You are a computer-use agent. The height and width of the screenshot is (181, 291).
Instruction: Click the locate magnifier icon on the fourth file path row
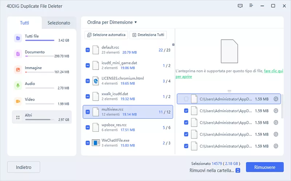click(276, 134)
